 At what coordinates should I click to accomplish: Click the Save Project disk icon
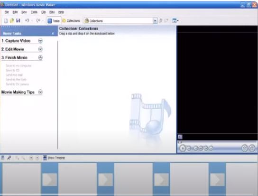click(18, 20)
